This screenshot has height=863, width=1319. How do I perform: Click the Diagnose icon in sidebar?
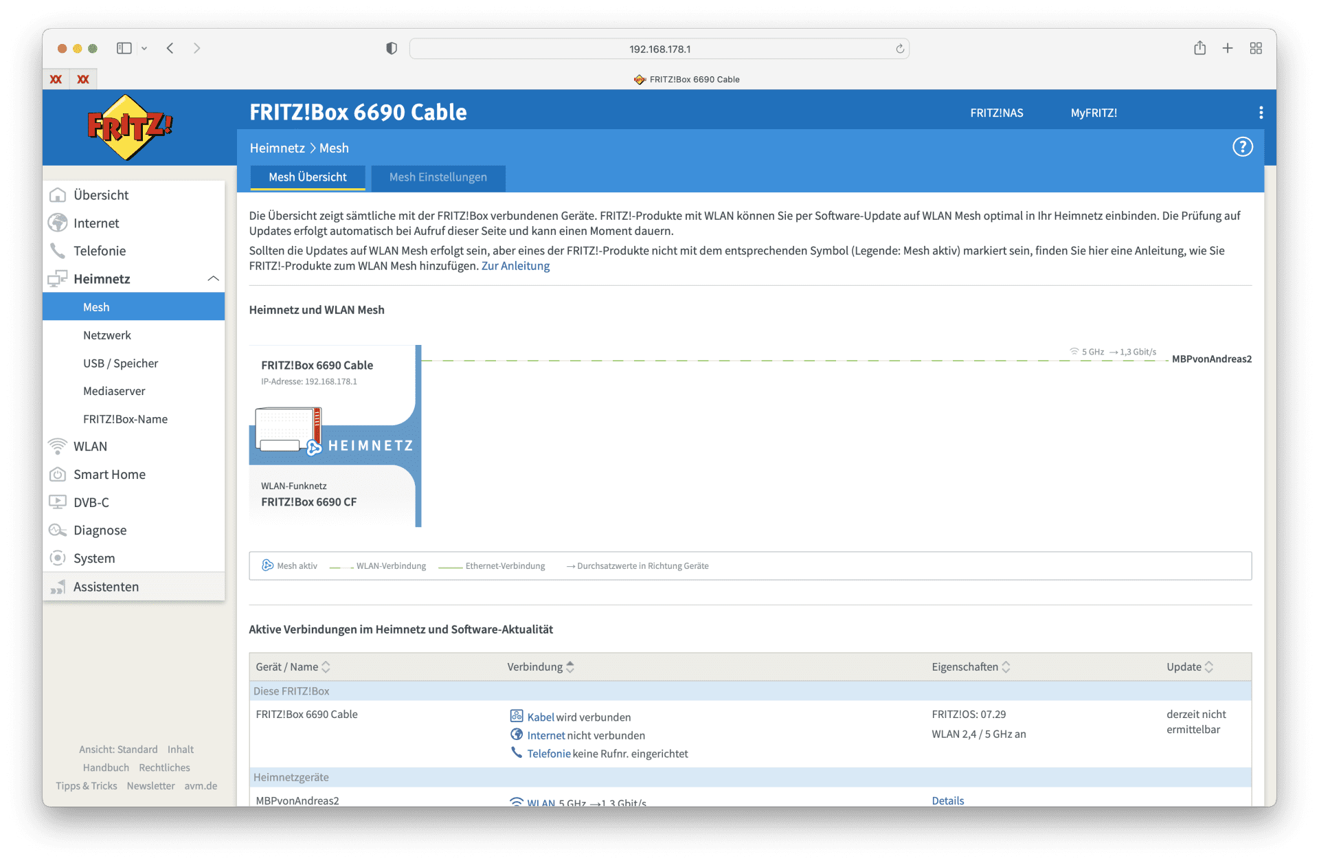click(58, 530)
